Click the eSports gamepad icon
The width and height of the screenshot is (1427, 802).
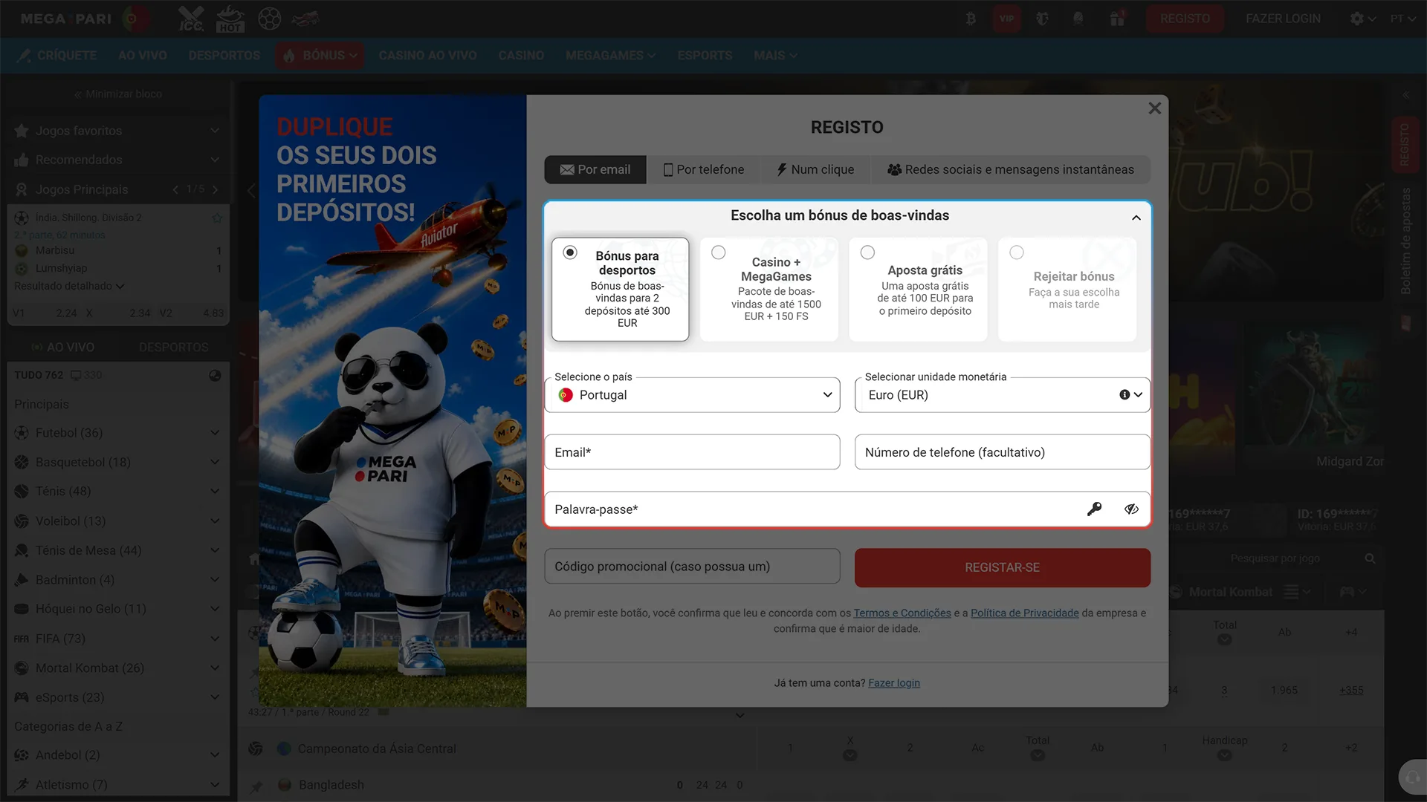pyautogui.click(x=22, y=697)
